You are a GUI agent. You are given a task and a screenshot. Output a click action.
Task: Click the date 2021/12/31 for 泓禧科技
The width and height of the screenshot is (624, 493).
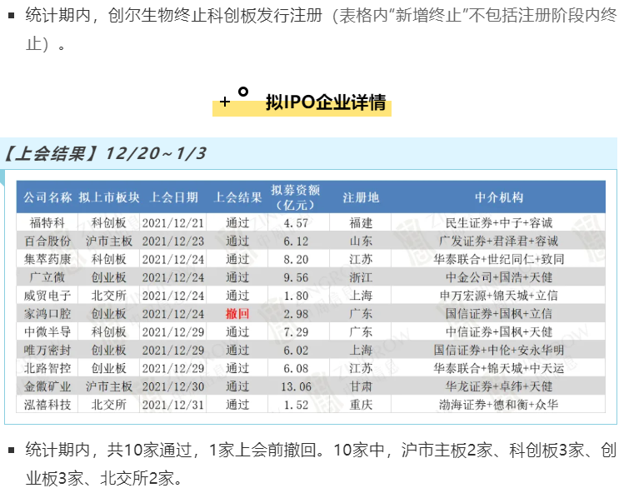click(x=173, y=405)
